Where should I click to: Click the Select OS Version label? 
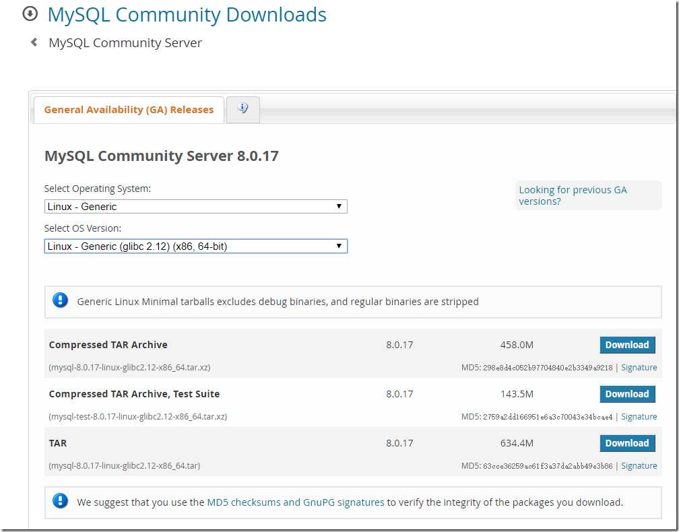coord(83,228)
